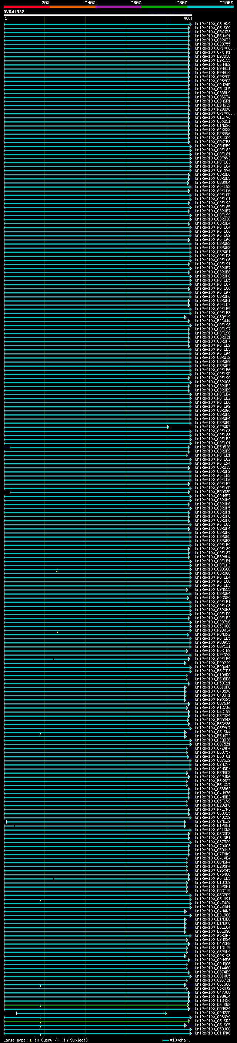The image size is (237, 1043).
Task: Open hit UniRef100_A0FLD1
Action: [x=212, y=455]
